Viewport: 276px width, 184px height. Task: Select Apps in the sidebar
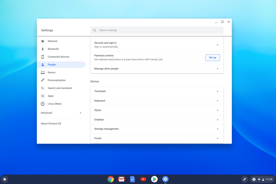click(x=61, y=96)
